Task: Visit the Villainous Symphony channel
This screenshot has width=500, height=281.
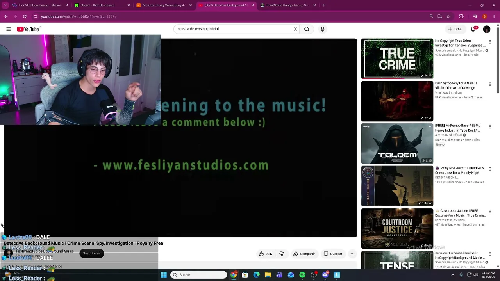Action: [448, 93]
